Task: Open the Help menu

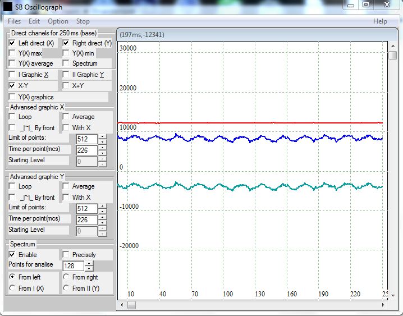Action: click(380, 21)
